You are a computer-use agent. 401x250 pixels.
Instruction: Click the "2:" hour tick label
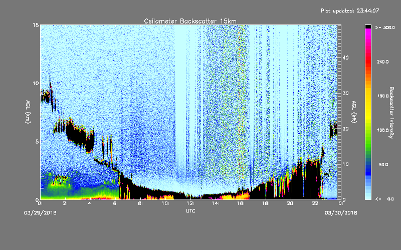[65, 203]
